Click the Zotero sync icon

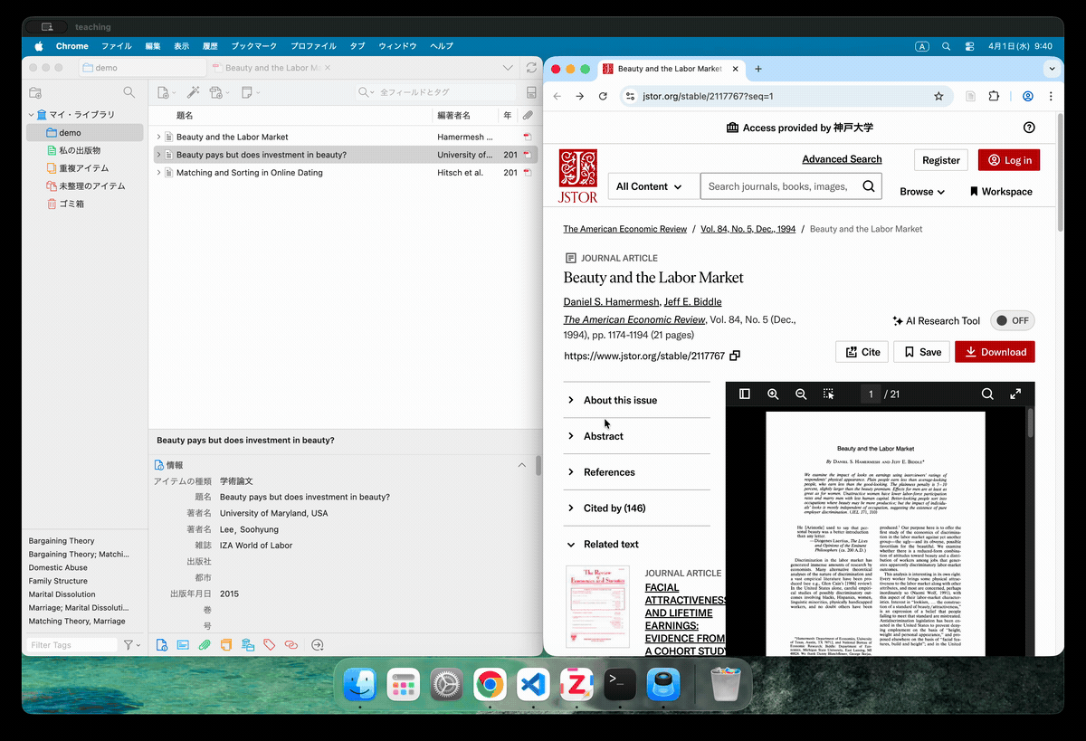pos(531,68)
